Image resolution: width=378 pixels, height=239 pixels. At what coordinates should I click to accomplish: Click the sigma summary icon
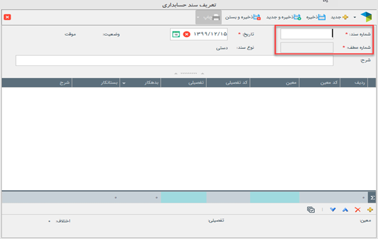372,198
